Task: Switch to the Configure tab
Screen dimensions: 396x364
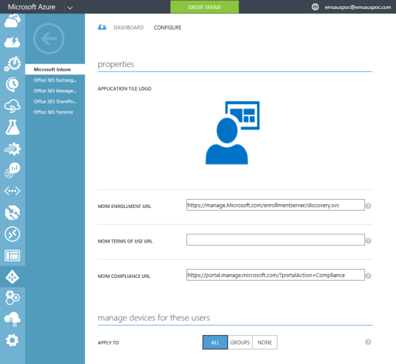Action: coord(167,28)
